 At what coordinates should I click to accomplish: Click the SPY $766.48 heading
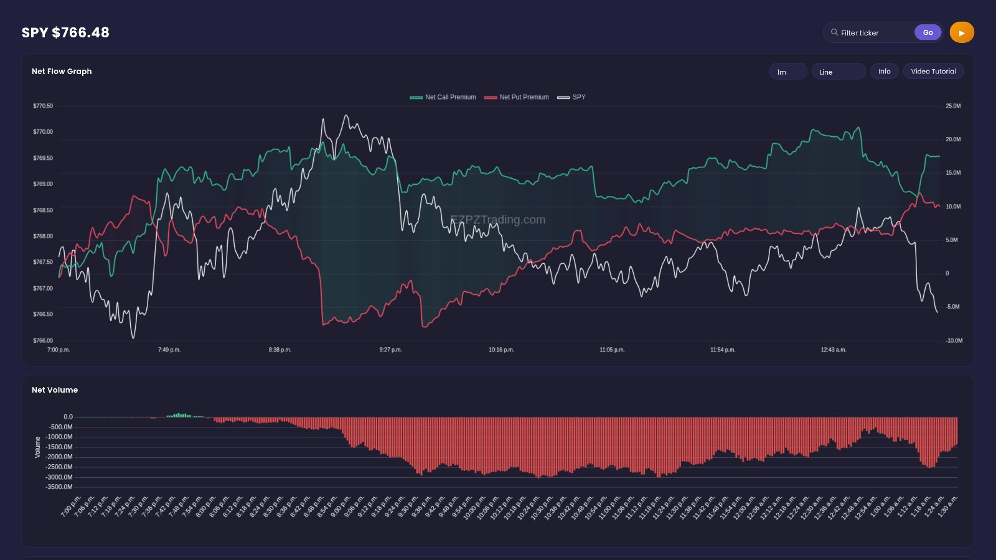[x=65, y=32]
